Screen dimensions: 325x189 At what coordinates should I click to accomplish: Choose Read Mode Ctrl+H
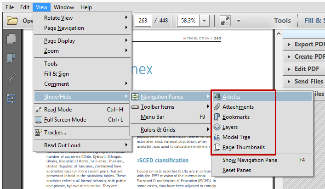(x=82, y=110)
